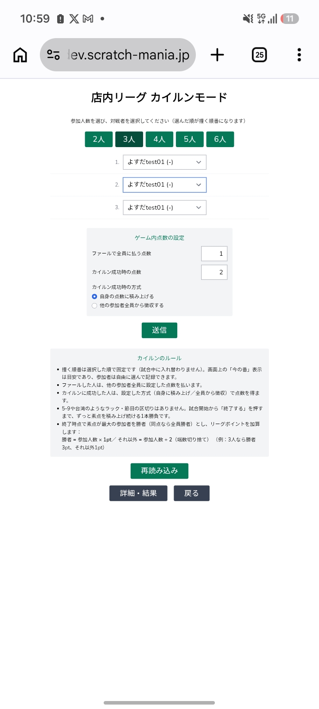Open a new tab with plus icon
The height and width of the screenshot is (709, 319).
(x=217, y=55)
